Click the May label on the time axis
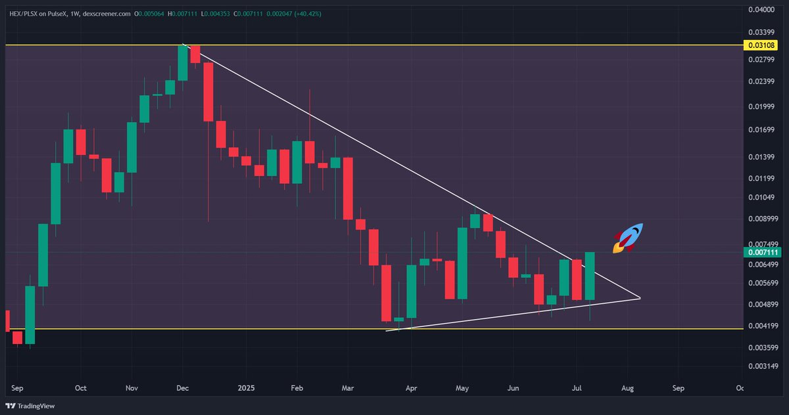The height and width of the screenshot is (415, 789). (x=462, y=388)
